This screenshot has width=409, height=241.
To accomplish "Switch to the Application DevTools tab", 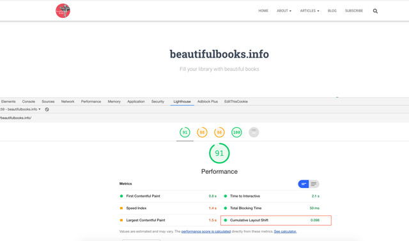I will 135,102.
